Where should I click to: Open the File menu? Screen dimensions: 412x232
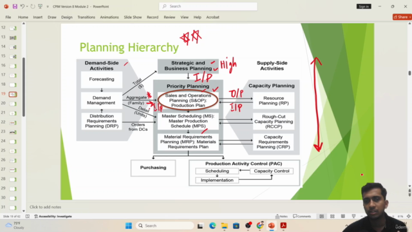(x=8, y=17)
